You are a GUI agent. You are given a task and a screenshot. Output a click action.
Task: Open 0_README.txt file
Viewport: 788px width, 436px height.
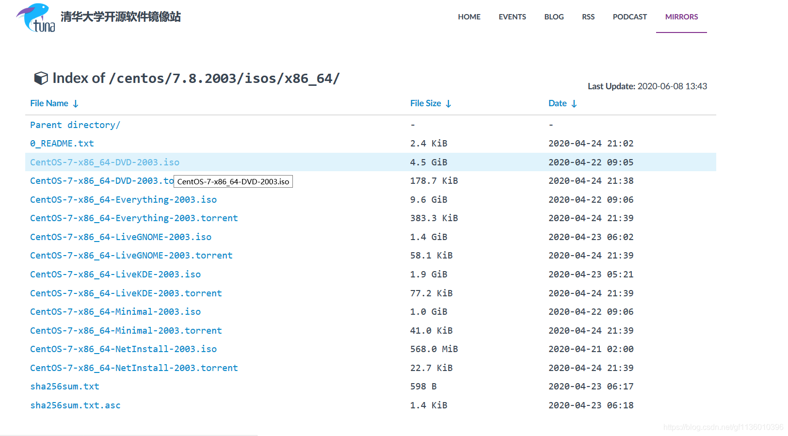click(62, 144)
